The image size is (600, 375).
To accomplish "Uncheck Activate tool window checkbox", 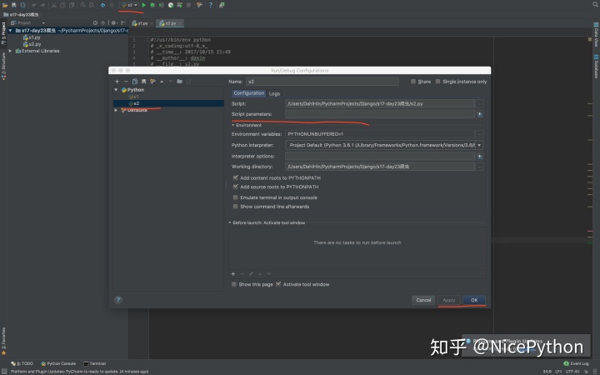I will pos(278,284).
